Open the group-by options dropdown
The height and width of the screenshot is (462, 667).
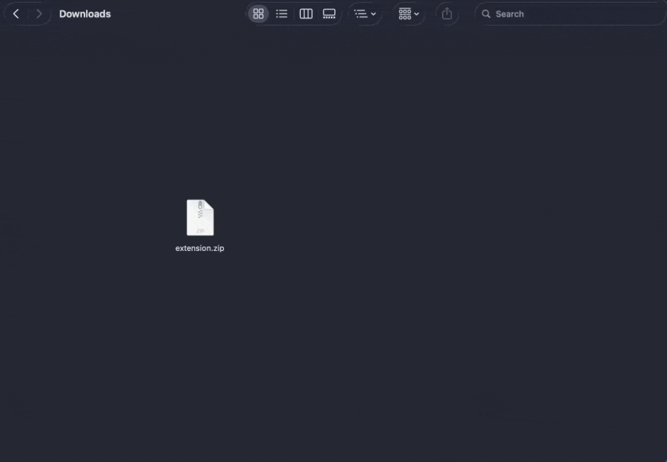(365, 13)
